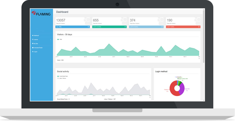Image resolution: width=235 pixels, height=121 pixels.
Task: Click the pin icon beside Locations
Action: coord(33,39)
